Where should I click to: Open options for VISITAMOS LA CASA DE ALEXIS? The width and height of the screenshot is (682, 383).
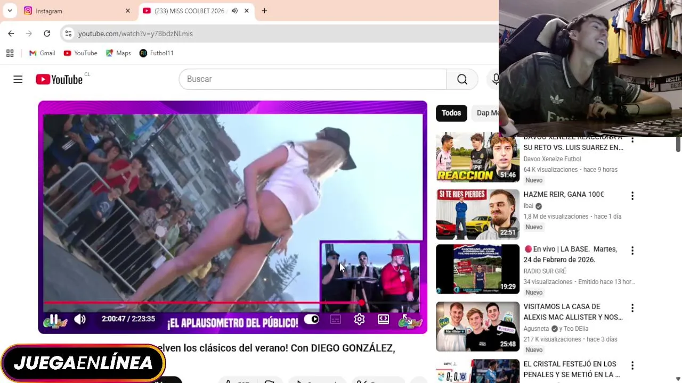[x=632, y=308]
